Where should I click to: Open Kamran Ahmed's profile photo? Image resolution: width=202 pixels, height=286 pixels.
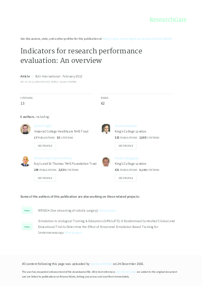[106, 129]
